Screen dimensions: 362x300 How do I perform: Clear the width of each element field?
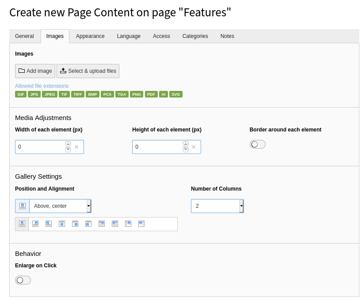[76, 147]
